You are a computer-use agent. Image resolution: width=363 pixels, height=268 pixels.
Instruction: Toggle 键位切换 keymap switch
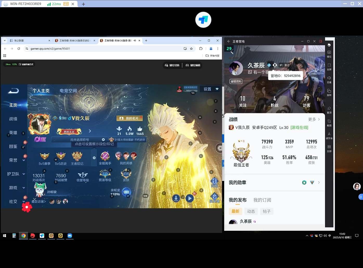172,65
